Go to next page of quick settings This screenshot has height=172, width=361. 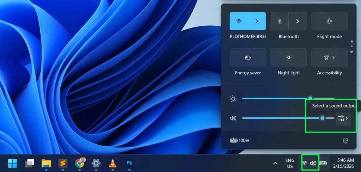click(351, 52)
